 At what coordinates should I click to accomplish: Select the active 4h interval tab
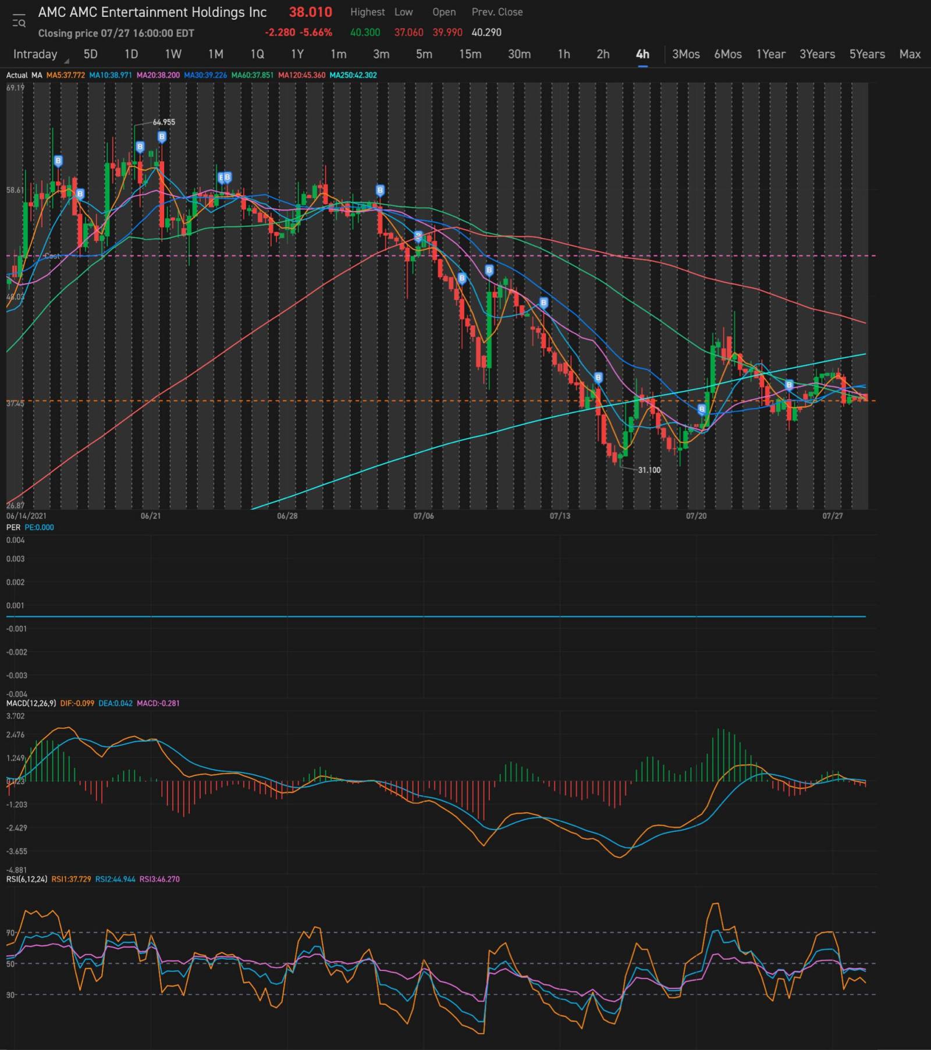[642, 54]
